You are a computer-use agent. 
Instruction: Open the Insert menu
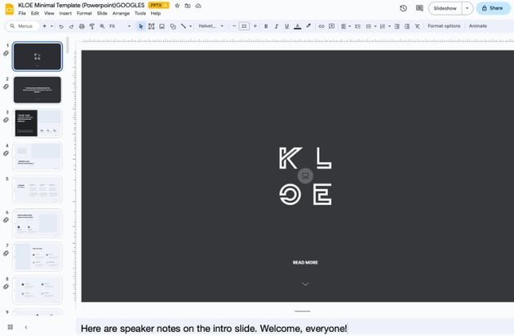point(65,13)
